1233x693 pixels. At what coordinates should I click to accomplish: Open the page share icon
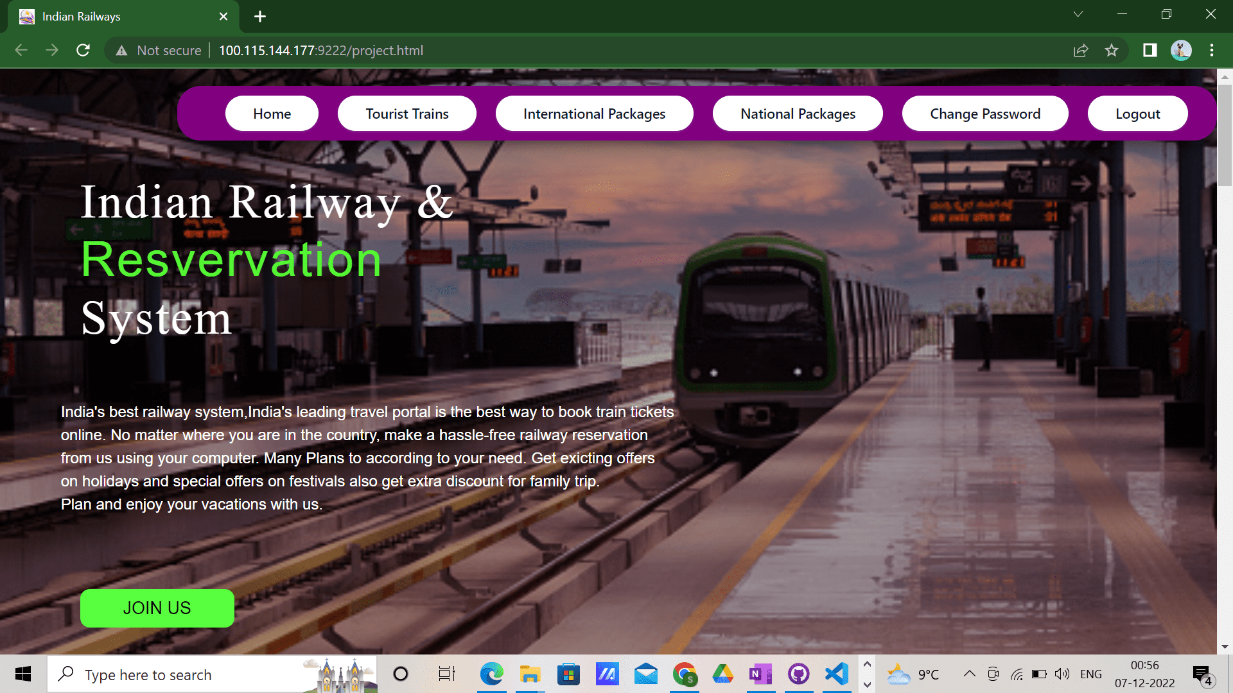tap(1081, 50)
